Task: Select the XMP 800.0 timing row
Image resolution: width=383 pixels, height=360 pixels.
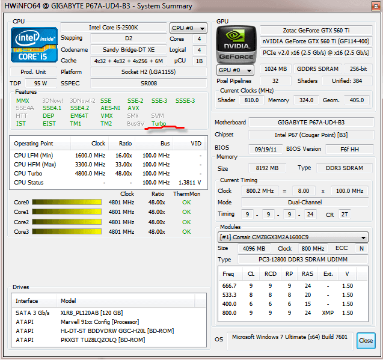Action: click(293, 313)
